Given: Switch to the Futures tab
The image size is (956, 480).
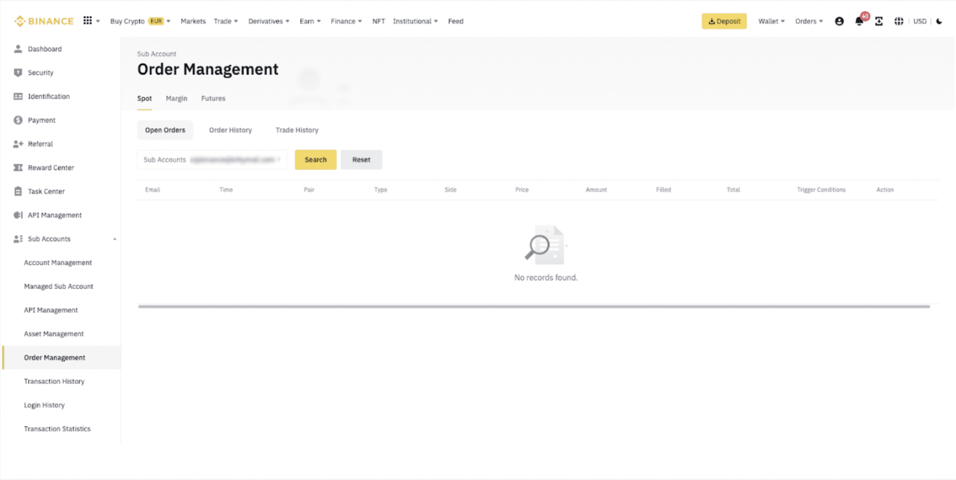Looking at the screenshot, I should (213, 99).
